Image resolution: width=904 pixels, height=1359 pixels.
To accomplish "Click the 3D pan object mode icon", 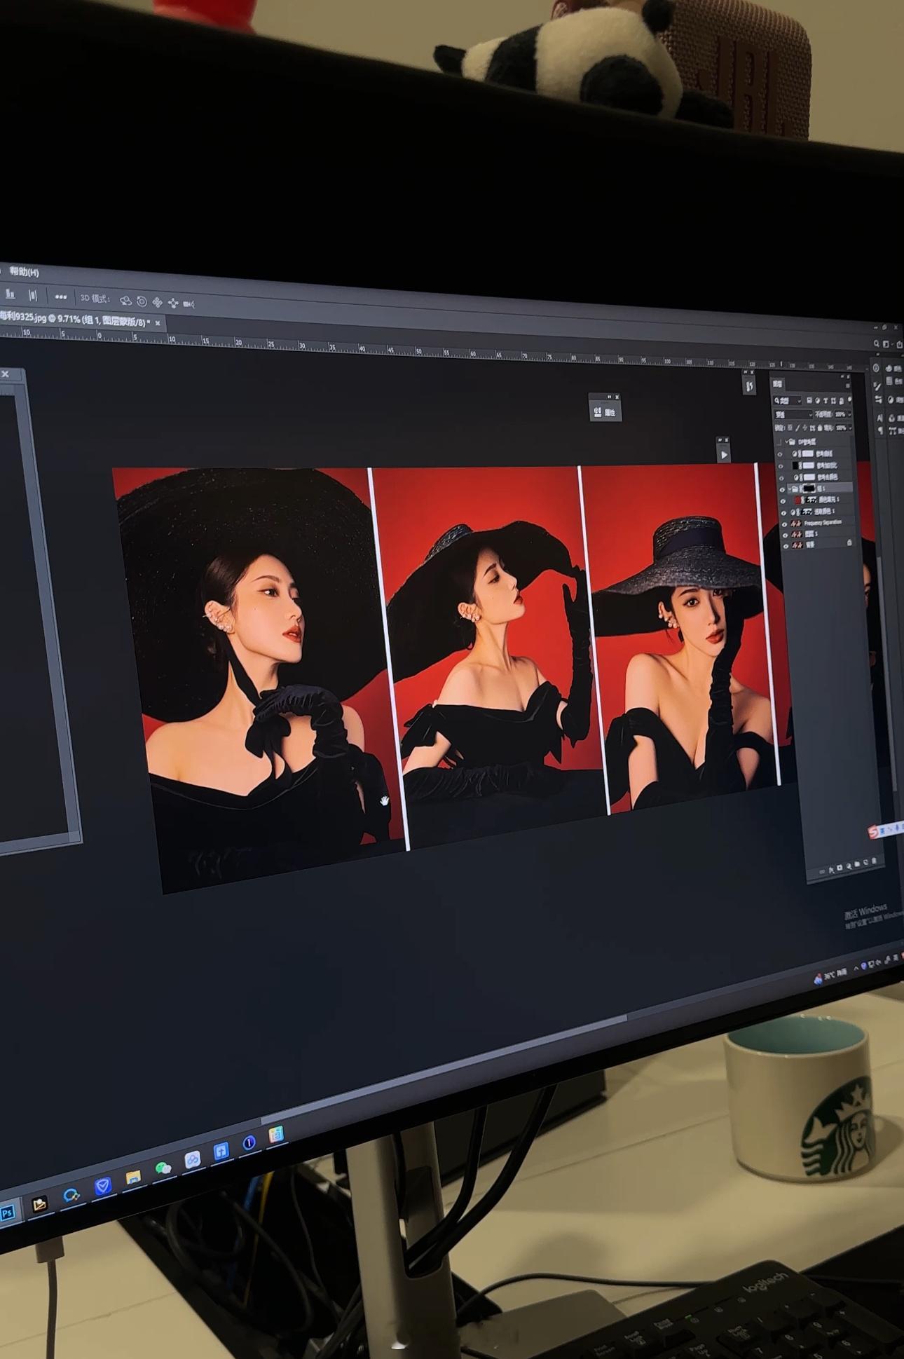I will click(157, 303).
